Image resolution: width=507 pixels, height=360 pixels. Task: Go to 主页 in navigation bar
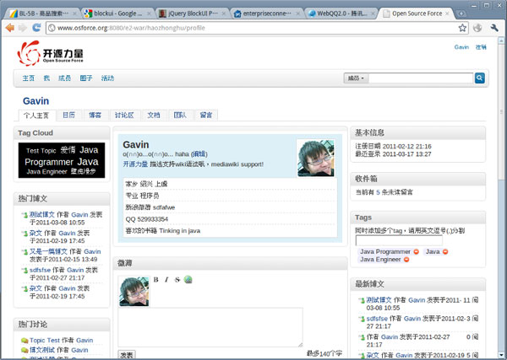29,78
